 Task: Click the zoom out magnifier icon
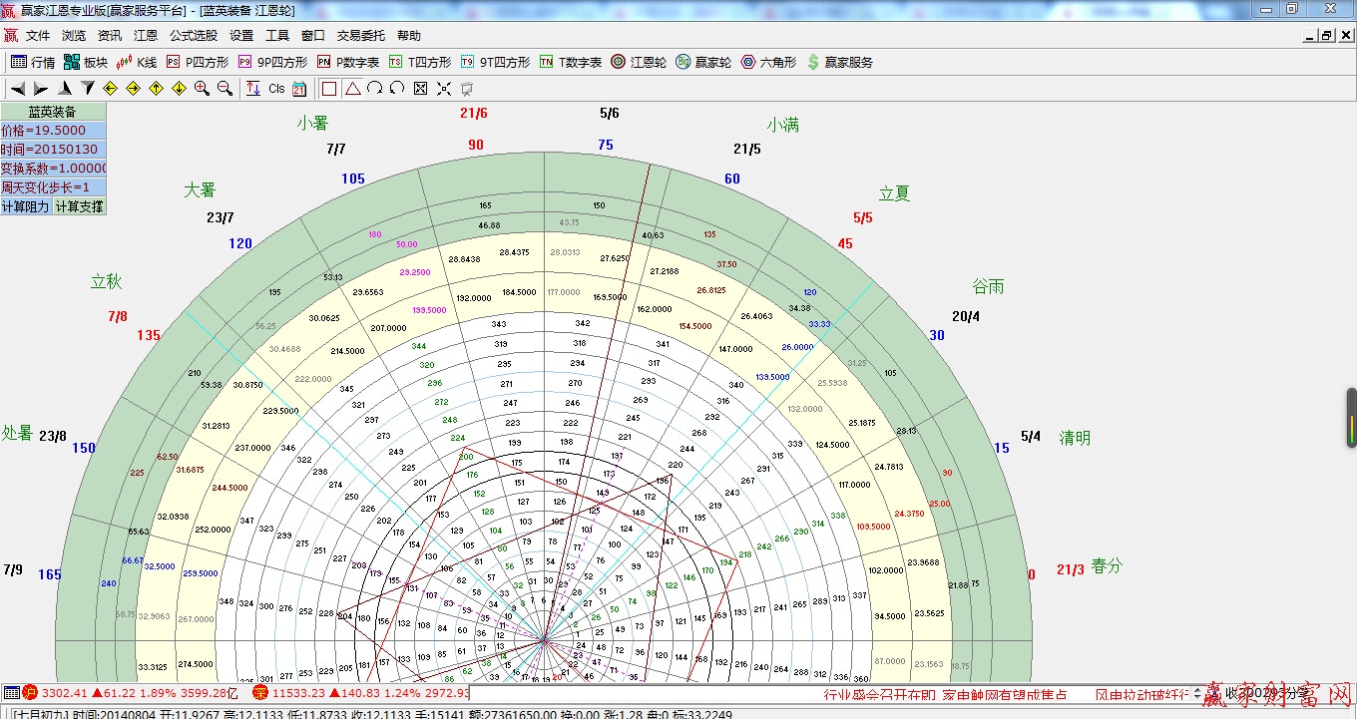tap(225, 89)
